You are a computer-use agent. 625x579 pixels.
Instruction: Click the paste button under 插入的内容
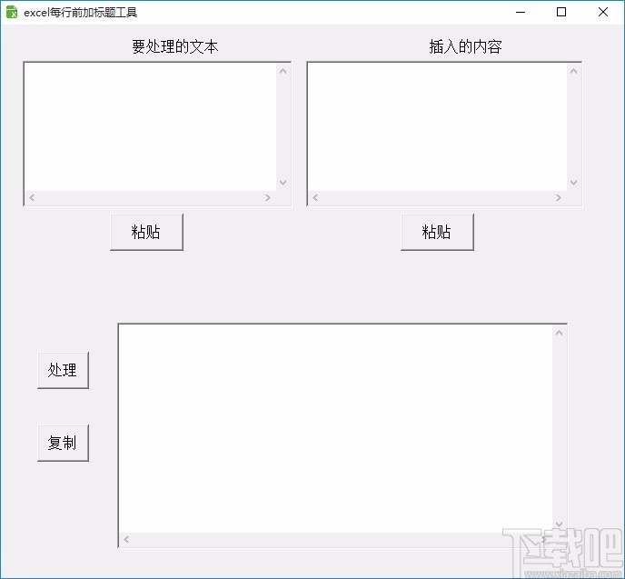click(x=437, y=232)
